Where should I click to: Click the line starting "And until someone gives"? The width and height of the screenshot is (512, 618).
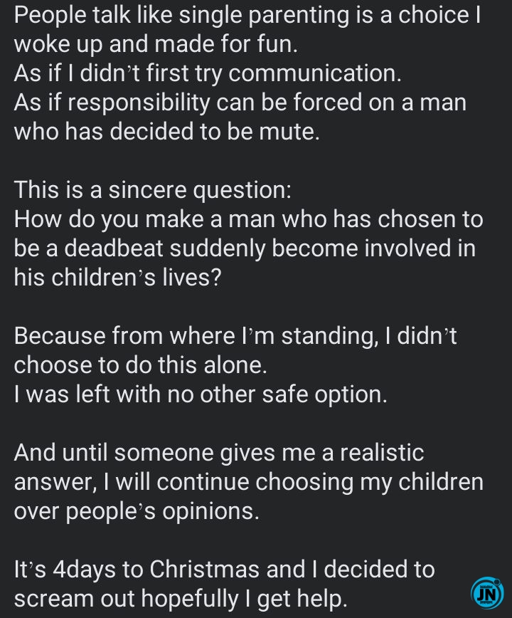point(218,452)
